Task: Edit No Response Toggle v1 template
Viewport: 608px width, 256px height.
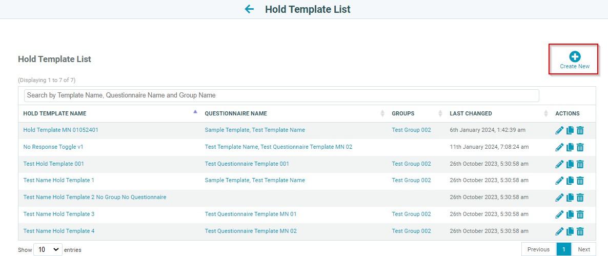Action: pyautogui.click(x=559, y=147)
